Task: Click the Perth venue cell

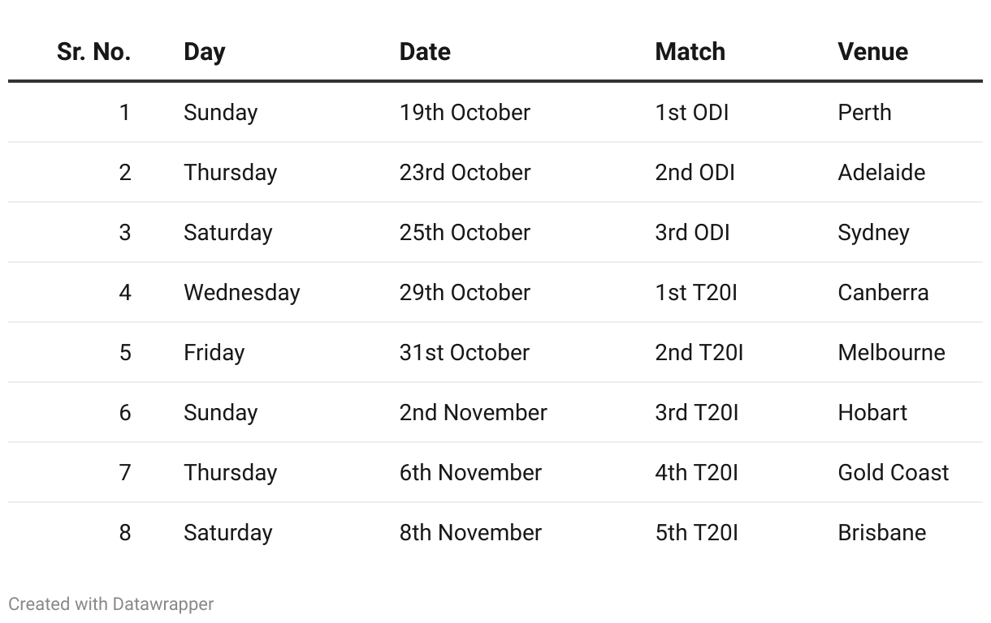Action: [864, 112]
